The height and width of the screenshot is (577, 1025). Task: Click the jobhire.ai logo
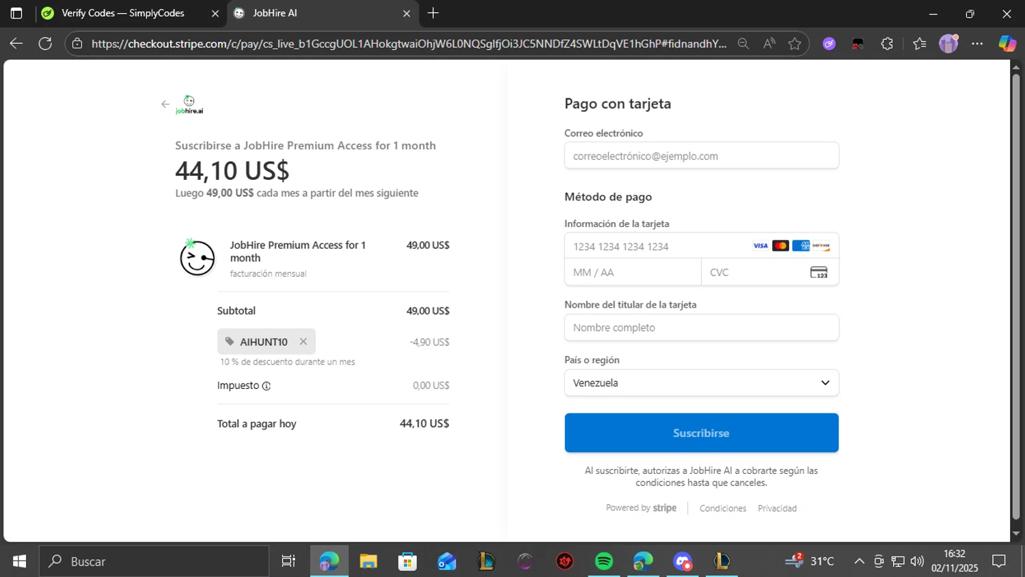point(189,105)
